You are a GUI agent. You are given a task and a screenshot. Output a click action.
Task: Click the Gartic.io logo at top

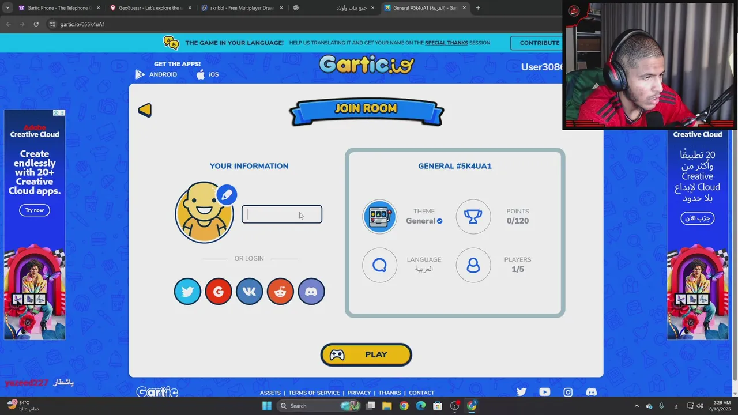point(367,65)
